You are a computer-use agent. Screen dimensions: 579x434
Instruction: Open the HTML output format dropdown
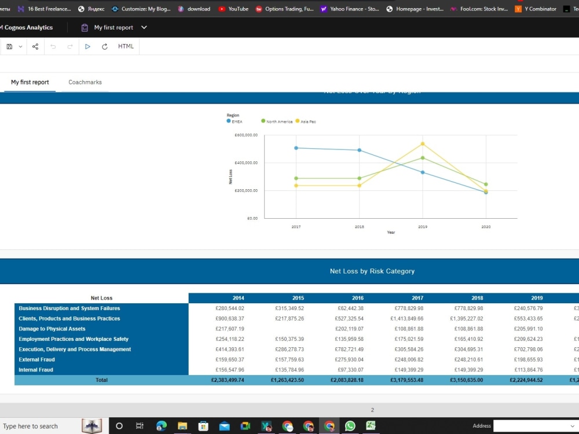126,46
